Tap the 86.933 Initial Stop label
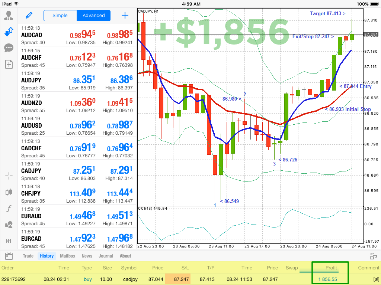The height and width of the screenshot is (285, 381). (x=348, y=109)
